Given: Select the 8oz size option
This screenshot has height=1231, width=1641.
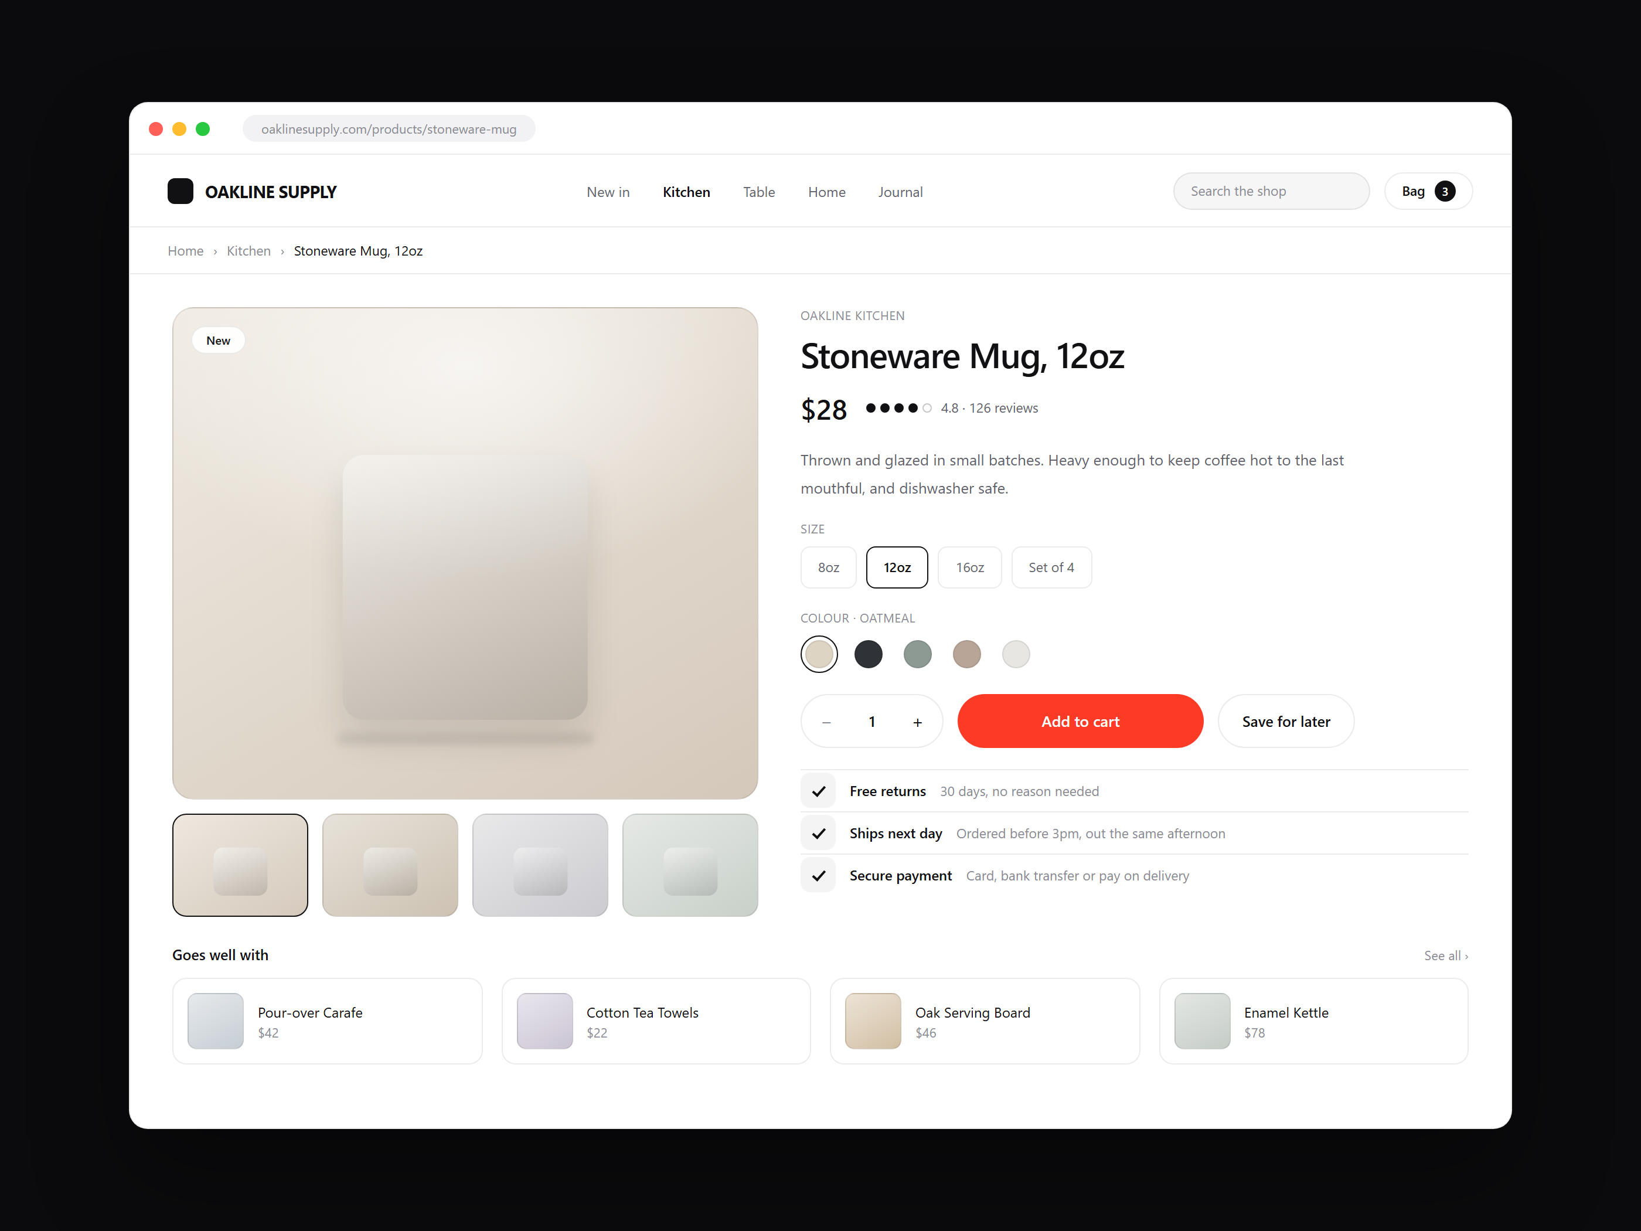Looking at the screenshot, I should click(x=828, y=567).
